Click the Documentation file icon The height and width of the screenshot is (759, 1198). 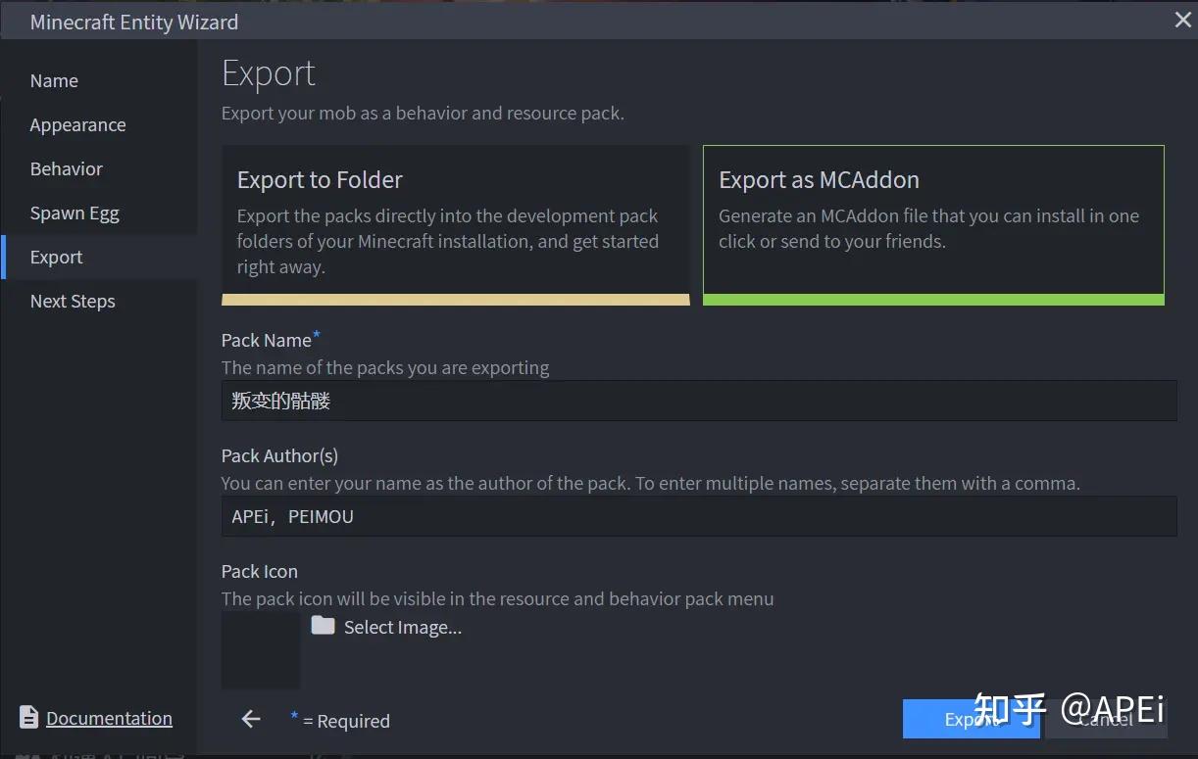[29, 718]
